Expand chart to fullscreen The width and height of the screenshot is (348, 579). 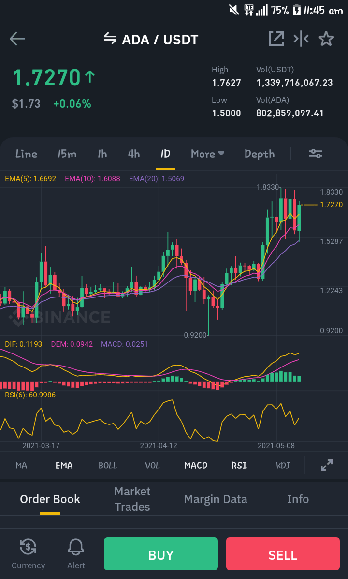click(x=327, y=465)
